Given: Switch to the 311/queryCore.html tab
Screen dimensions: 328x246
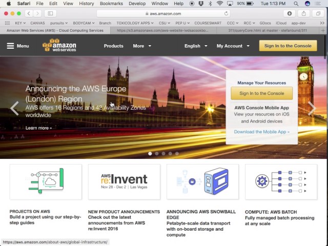Looking at the screenshot, I should pos(268,31).
